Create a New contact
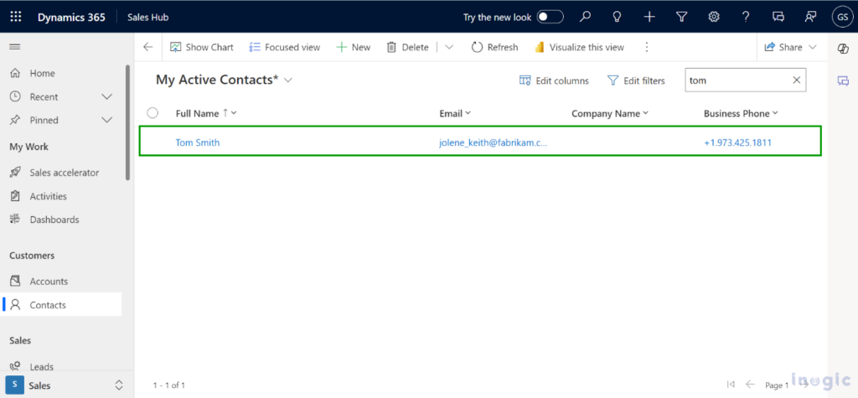Viewport: 858px width, 398px height. coord(354,47)
